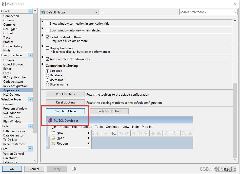Collapse the User Interface section in the sidebar
Image resolution: width=240 pixels, height=174 pixels.
pos(30,55)
